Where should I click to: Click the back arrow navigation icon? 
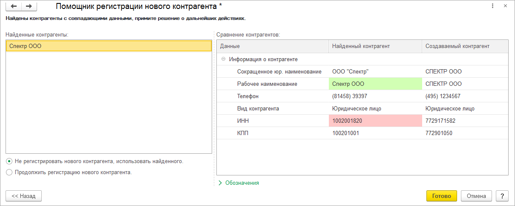[14, 6]
